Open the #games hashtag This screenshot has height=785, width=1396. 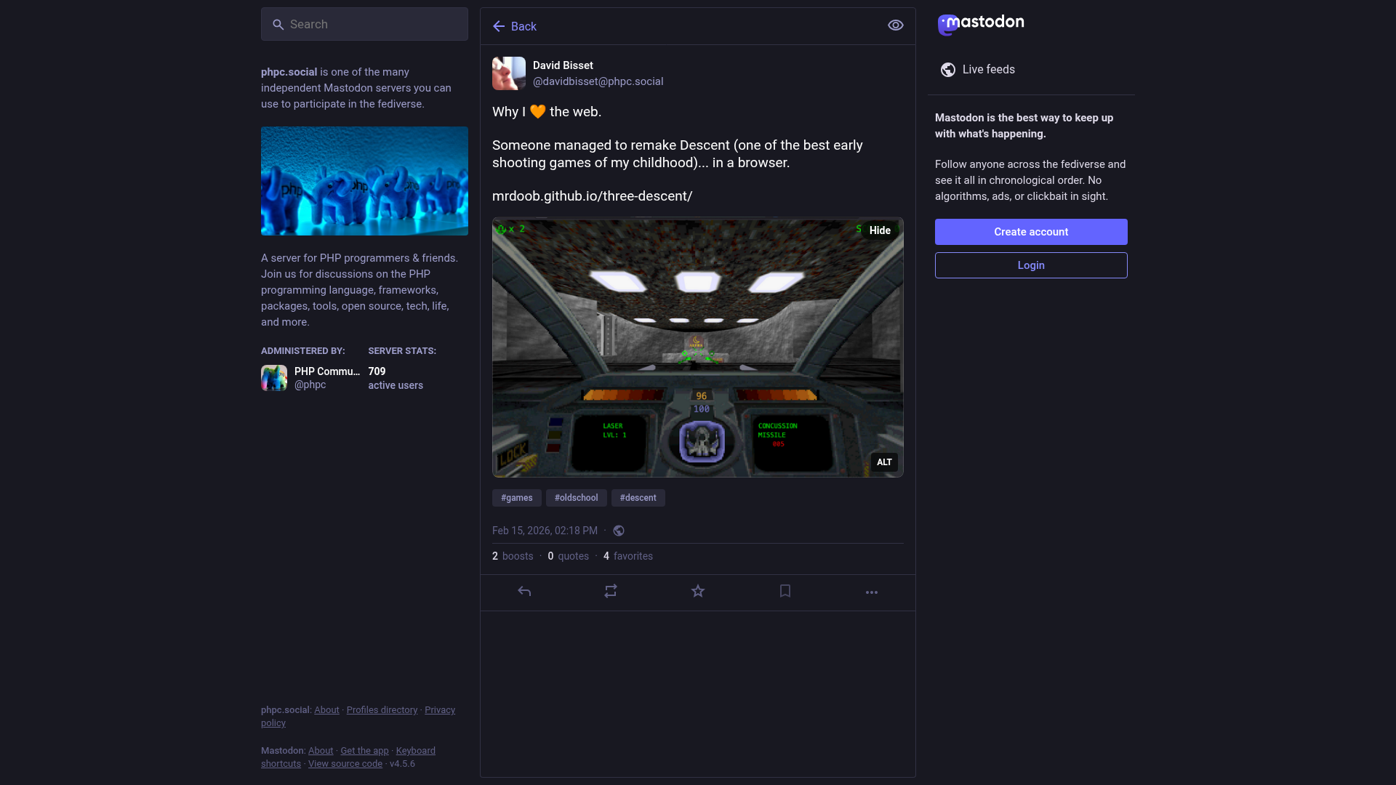[x=516, y=498]
